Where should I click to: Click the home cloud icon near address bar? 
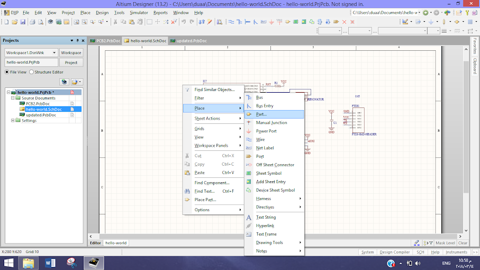click(447, 13)
